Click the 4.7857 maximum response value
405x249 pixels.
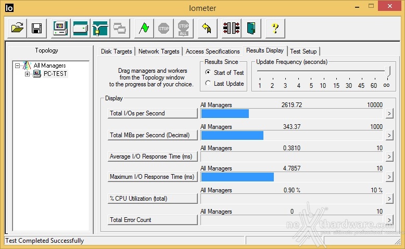292,168
